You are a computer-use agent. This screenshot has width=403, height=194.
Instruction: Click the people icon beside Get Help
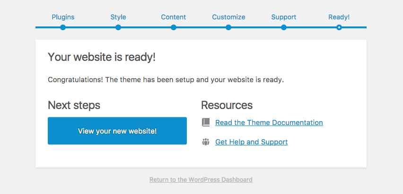pyautogui.click(x=205, y=142)
